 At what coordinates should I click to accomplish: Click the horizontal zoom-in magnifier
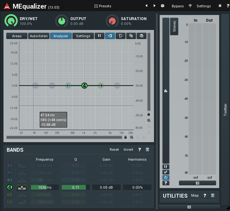131,137
